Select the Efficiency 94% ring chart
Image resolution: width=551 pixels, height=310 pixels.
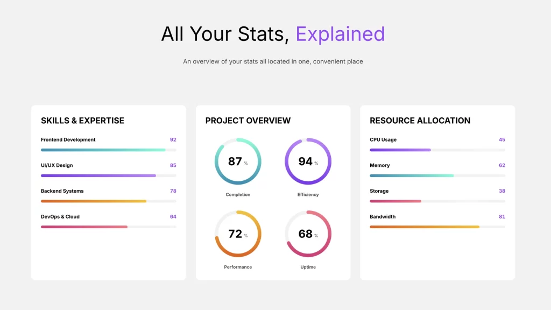click(x=308, y=161)
